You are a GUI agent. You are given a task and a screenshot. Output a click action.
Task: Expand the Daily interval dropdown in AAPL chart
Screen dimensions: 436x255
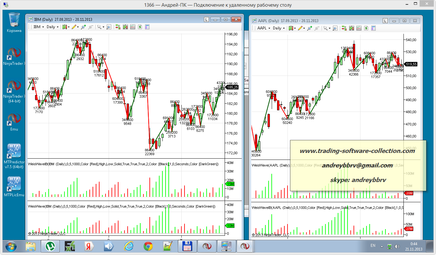[279, 28]
